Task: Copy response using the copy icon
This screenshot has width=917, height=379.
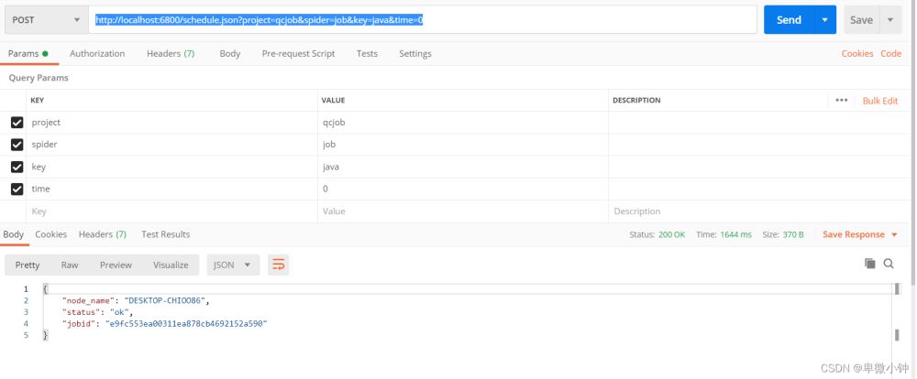Action: pos(870,264)
